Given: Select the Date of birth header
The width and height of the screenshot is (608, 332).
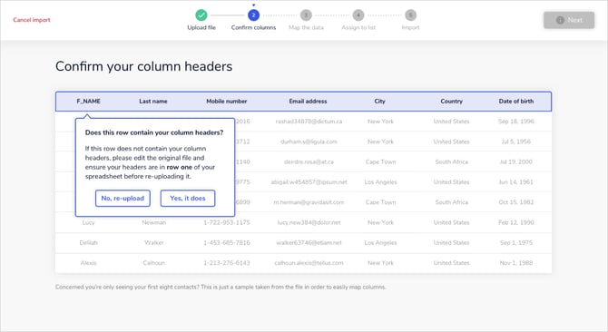Looking at the screenshot, I should coord(516,101).
